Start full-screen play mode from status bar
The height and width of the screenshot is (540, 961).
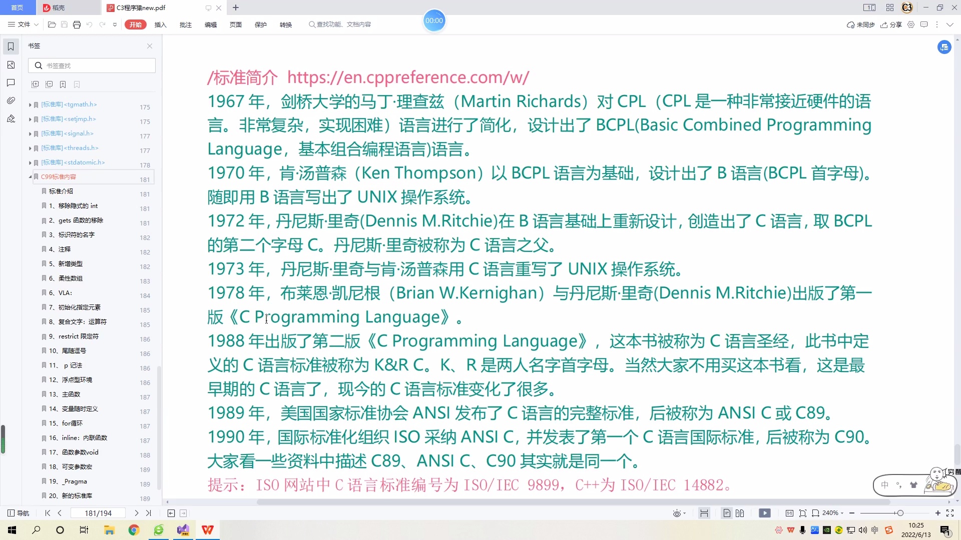[765, 513]
